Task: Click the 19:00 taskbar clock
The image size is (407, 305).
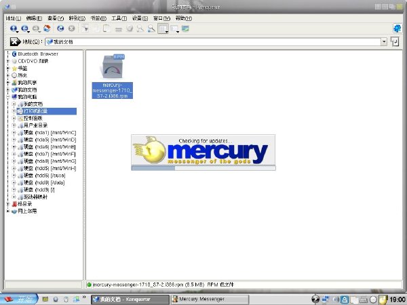Action: (x=397, y=300)
